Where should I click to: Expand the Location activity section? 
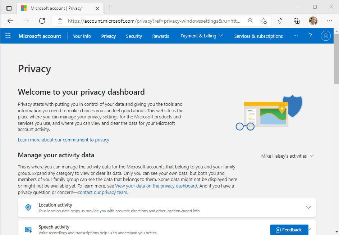tap(308, 207)
